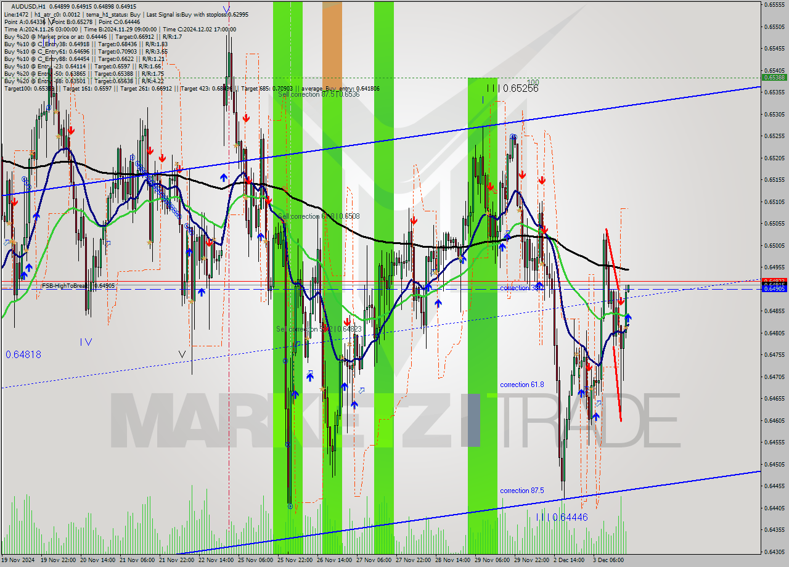789x567 pixels.
Task: Click the '| | | 0.65256' wave label
Action: [513, 88]
